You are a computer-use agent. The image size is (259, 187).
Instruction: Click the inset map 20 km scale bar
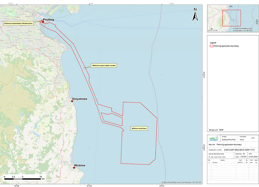click(x=213, y=30)
